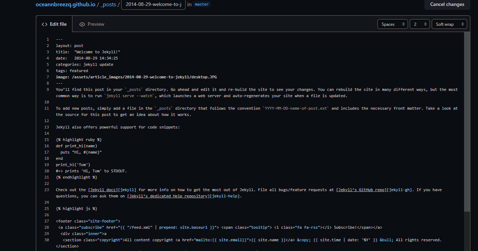
Task: Open the indent size dropdown showing 2
Action: (x=420, y=24)
